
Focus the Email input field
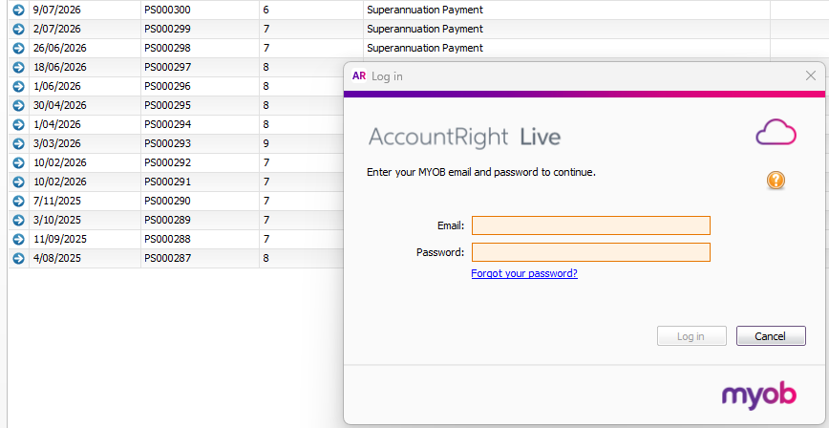point(590,225)
